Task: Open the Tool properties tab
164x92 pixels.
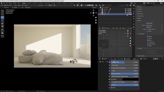Action: point(134,9)
